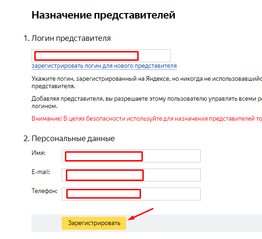The height and width of the screenshot is (239, 262).
Task: Click the yellow Зарегистрировать button
Action: (x=94, y=223)
